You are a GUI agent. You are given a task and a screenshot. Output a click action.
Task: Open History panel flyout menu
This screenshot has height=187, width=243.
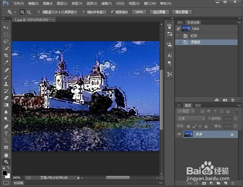tap(239, 22)
